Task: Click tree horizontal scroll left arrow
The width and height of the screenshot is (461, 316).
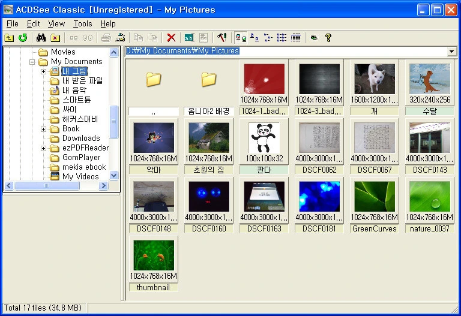Action: click(x=9, y=186)
